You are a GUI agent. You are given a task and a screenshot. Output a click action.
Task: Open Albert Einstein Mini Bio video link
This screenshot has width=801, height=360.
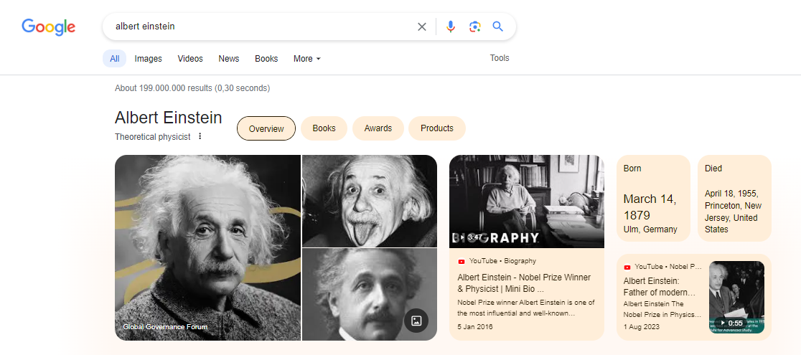(x=524, y=283)
